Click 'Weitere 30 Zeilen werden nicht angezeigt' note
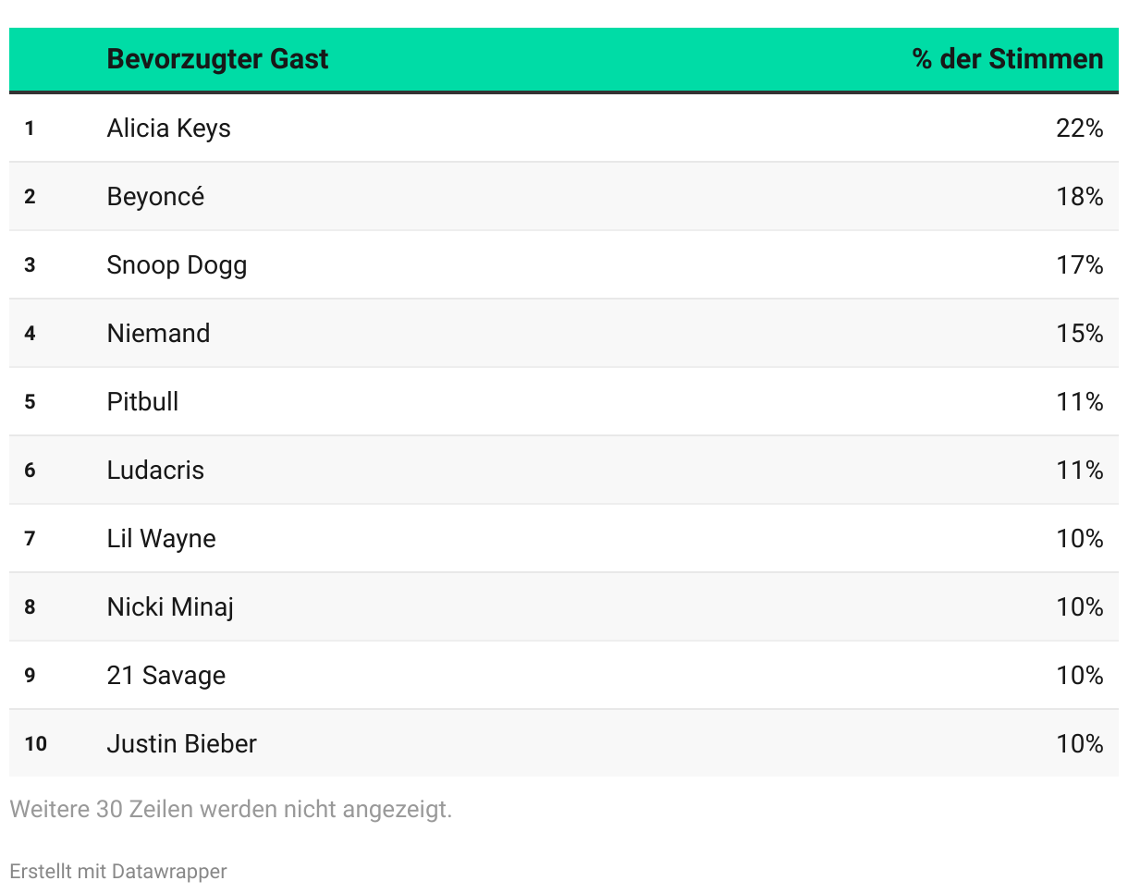Viewport: 1128px width, 893px height. tap(230, 810)
